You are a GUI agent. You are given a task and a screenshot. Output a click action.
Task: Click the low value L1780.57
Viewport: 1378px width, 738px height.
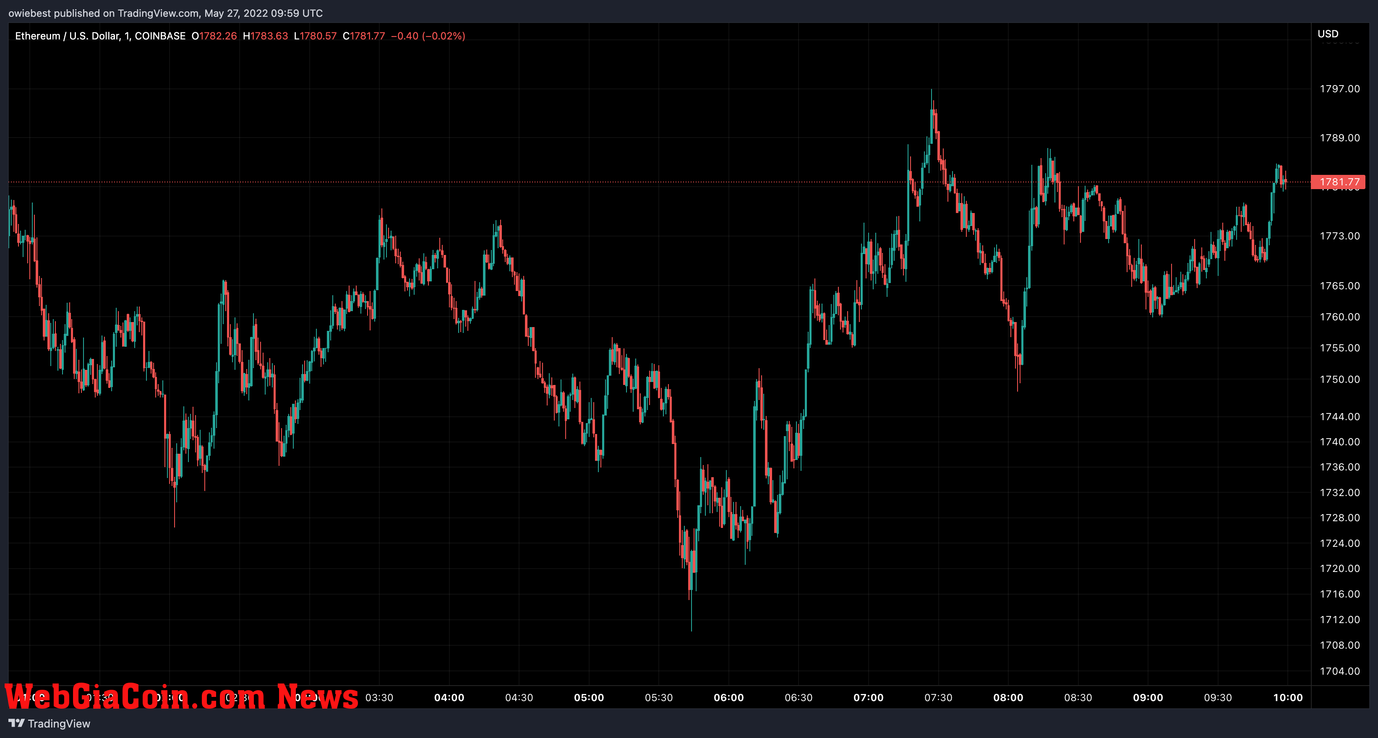(315, 36)
